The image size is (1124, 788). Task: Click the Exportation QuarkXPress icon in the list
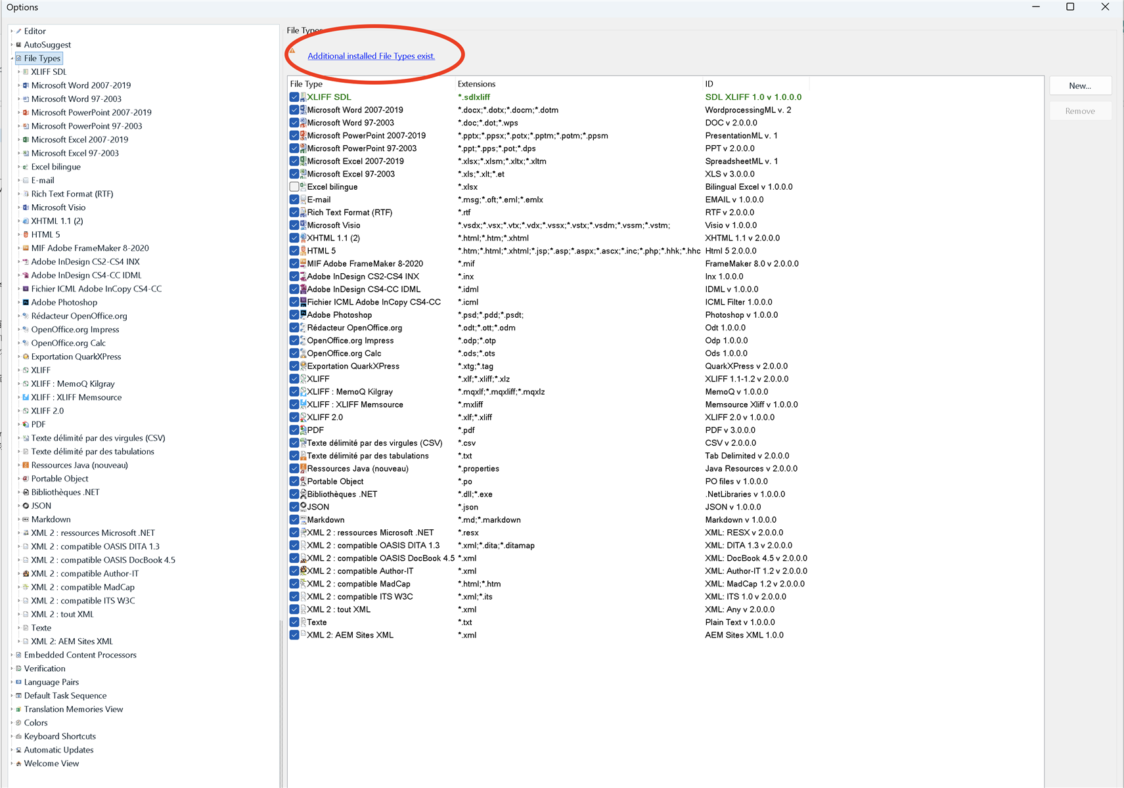[303, 366]
